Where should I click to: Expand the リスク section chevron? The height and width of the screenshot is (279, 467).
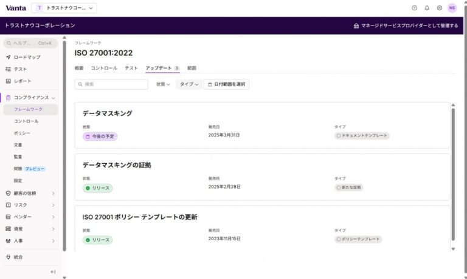pos(54,206)
